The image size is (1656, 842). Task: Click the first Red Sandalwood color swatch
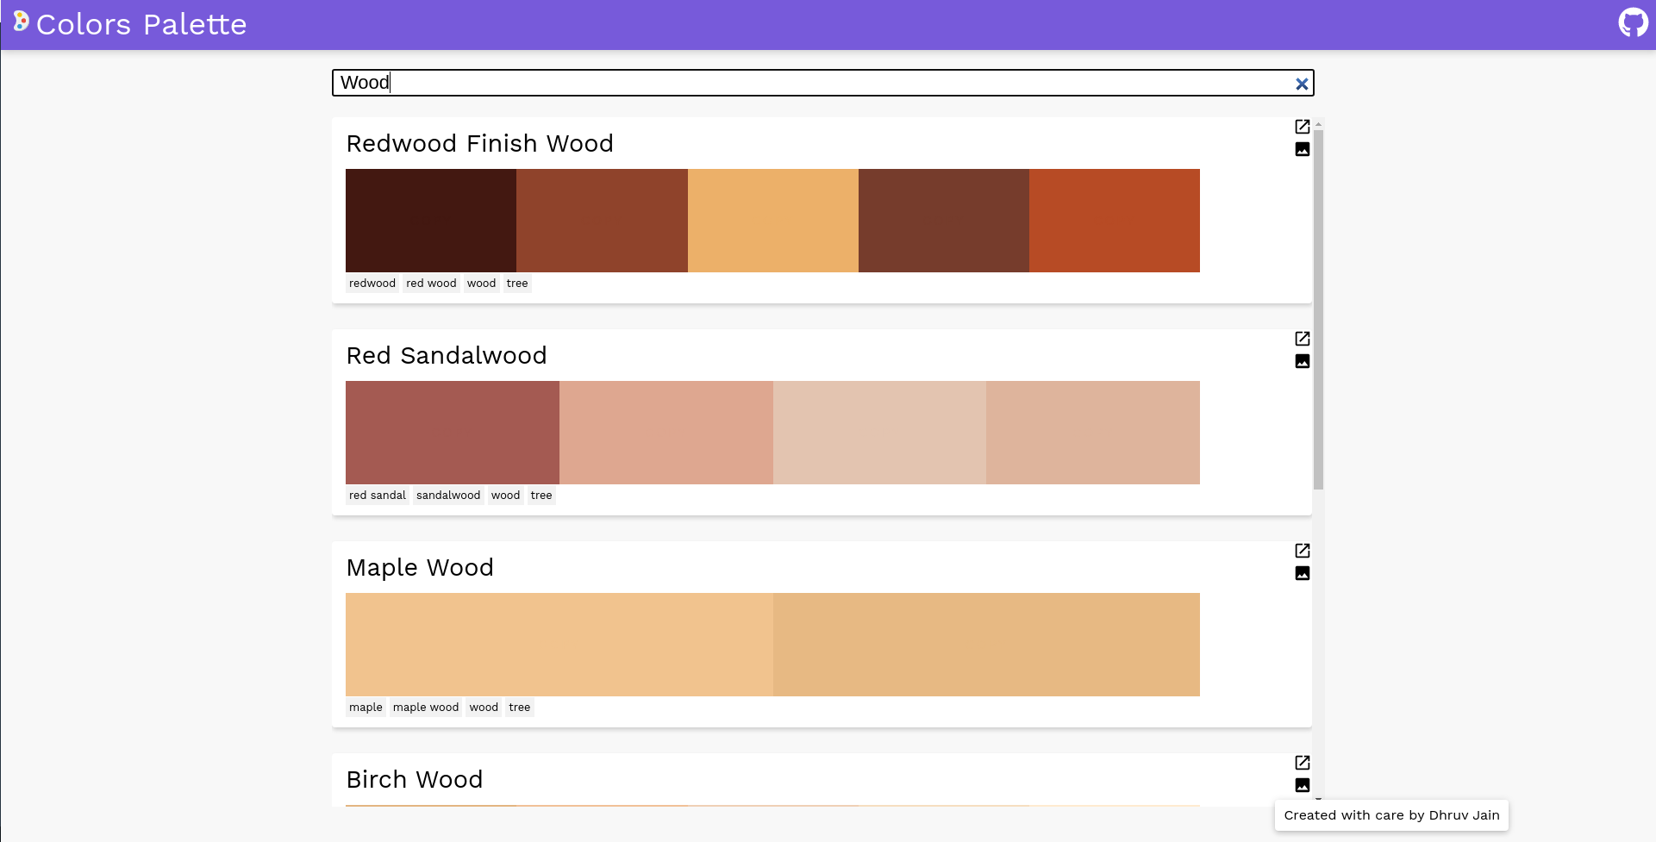pos(452,432)
